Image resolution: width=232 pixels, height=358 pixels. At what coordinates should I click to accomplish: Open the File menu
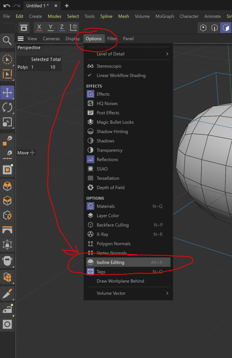tap(6, 16)
